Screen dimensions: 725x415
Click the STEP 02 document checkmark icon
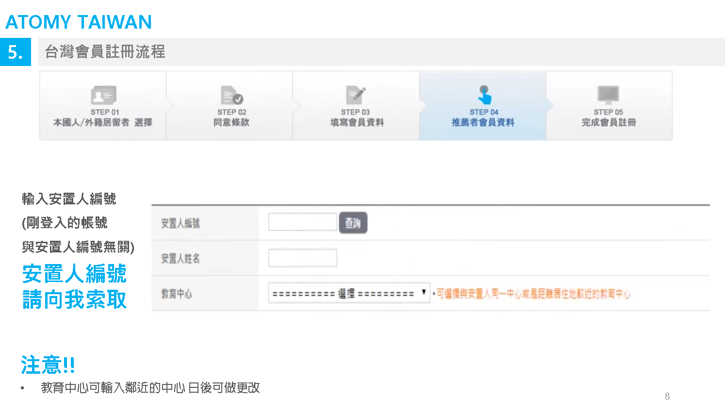click(231, 95)
